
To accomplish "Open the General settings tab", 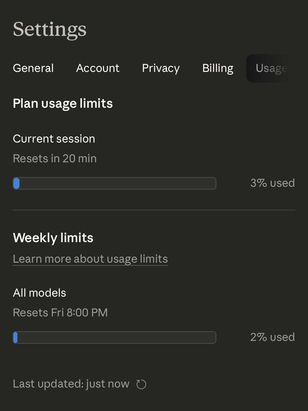I will tap(33, 68).
